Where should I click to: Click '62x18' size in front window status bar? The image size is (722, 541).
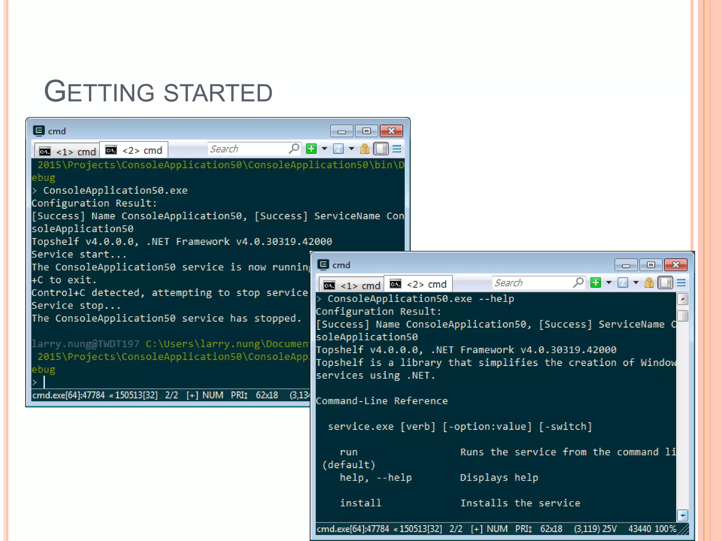click(551, 529)
